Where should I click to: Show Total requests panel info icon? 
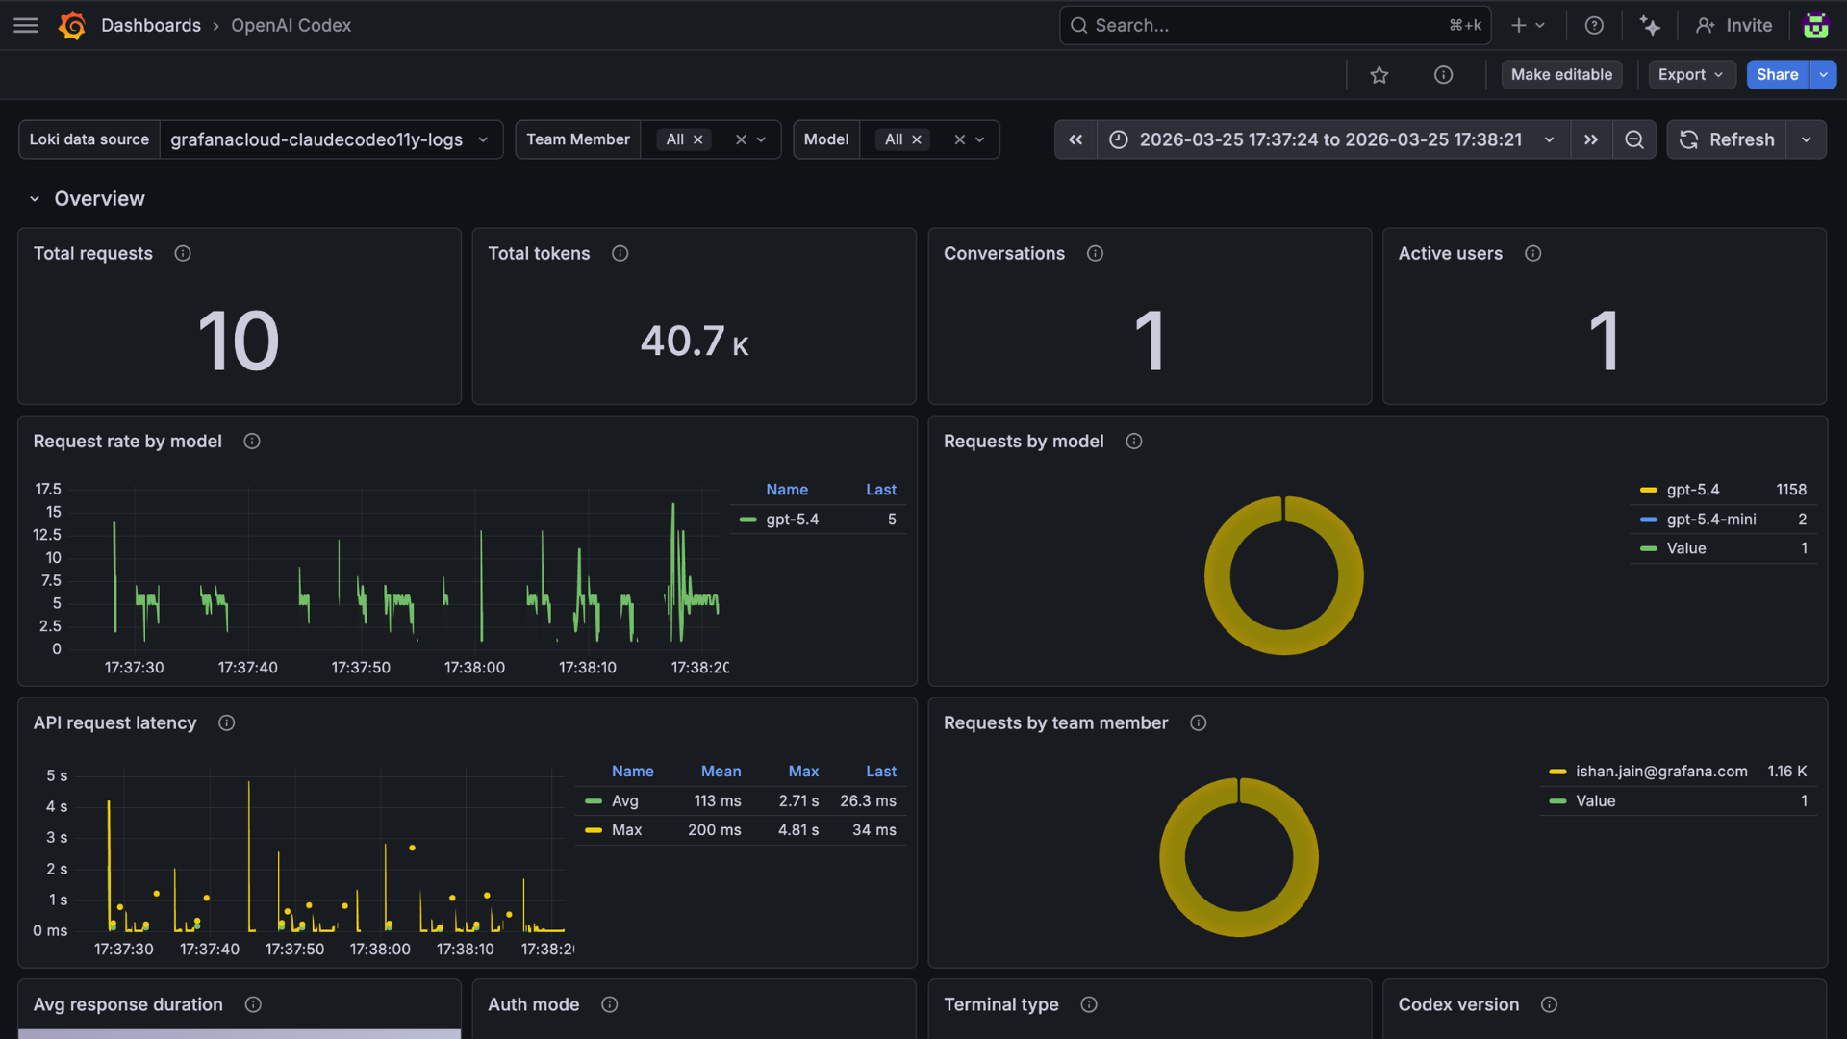(x=183, y=254)
